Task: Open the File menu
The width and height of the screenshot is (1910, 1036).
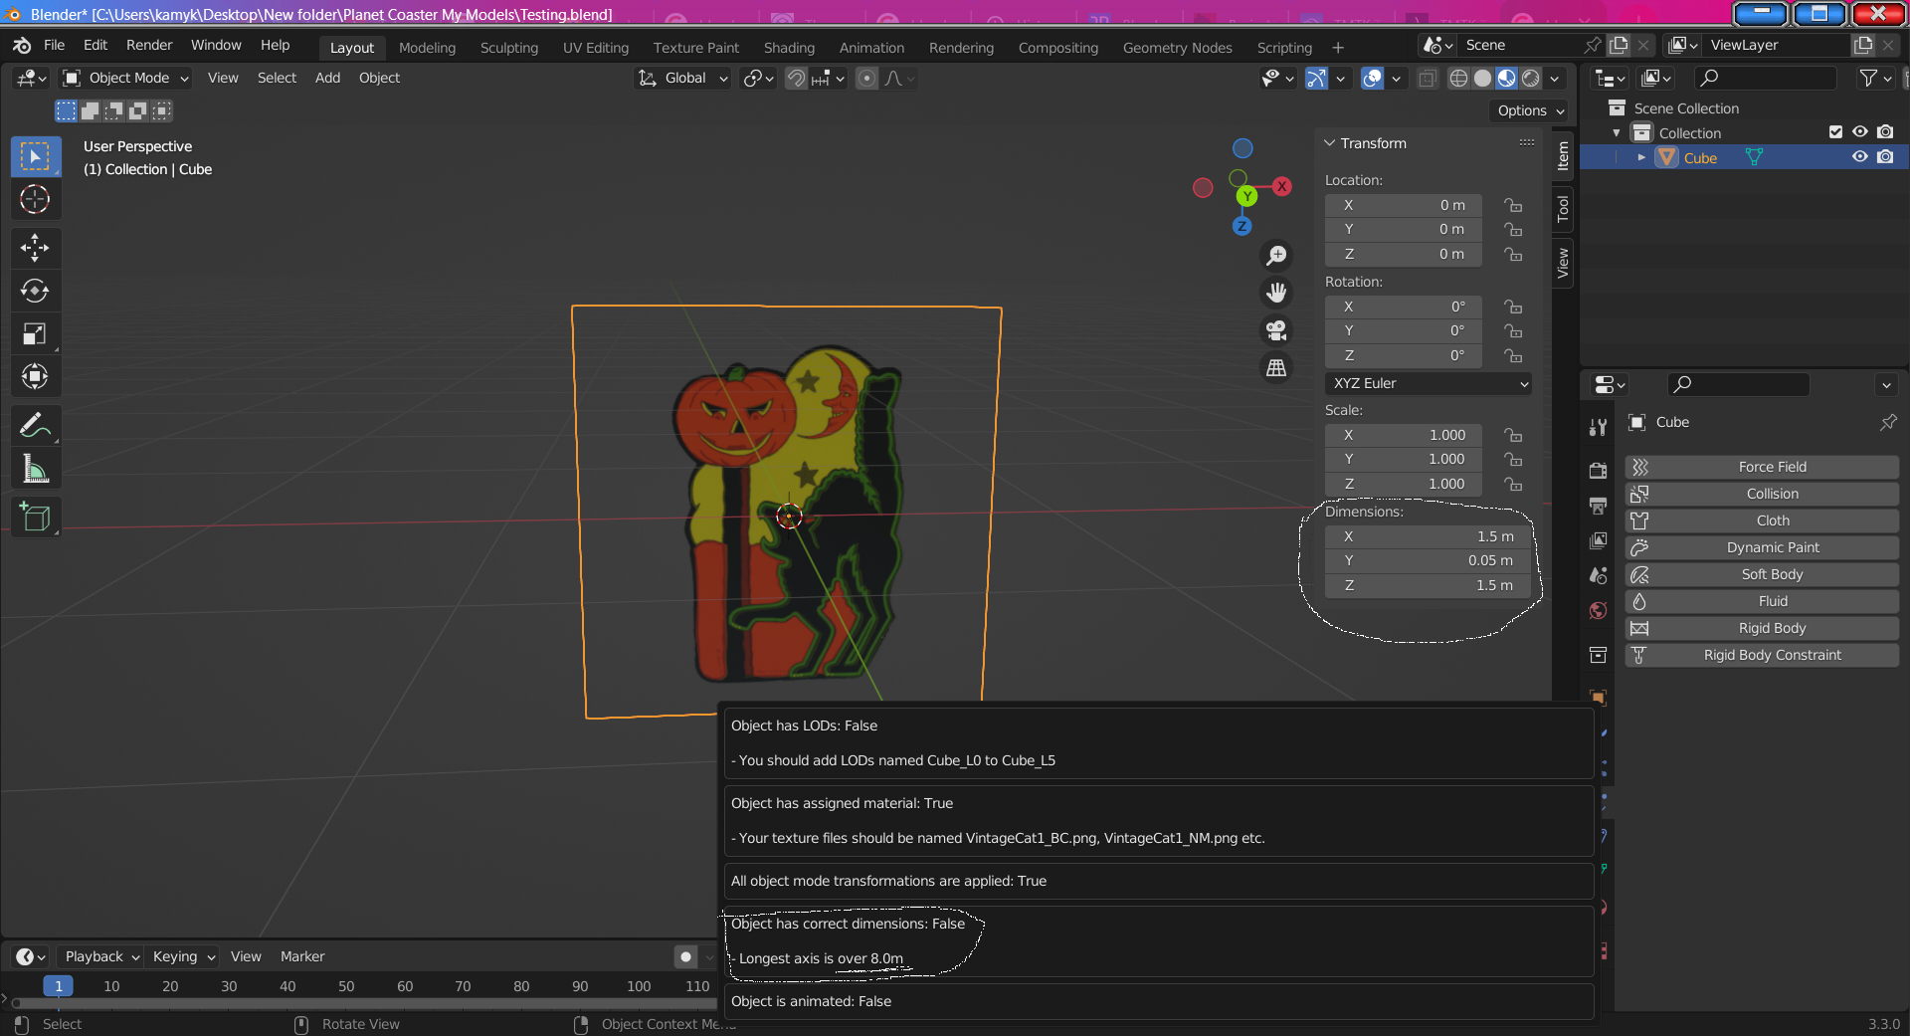Action: coord(55,45)
